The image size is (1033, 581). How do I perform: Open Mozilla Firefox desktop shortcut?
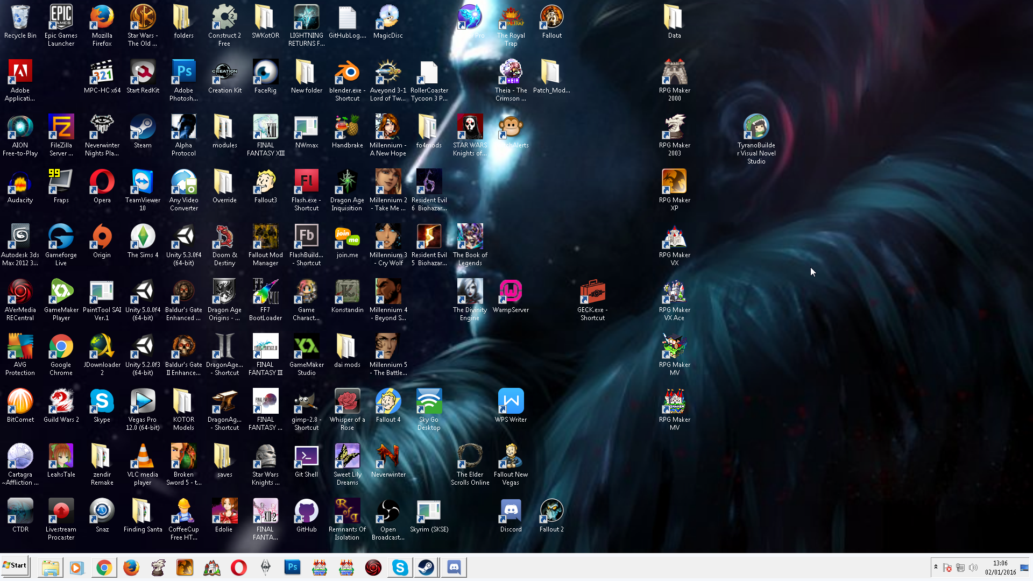pyautogui.click(x=102, y=26)
